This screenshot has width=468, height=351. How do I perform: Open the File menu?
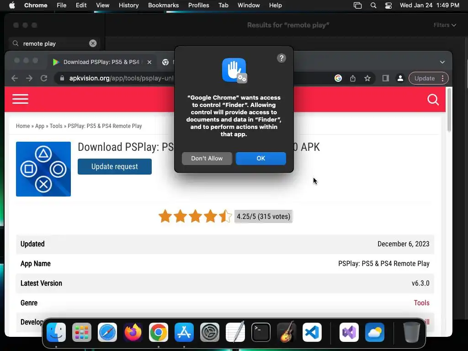click(62, 5)
